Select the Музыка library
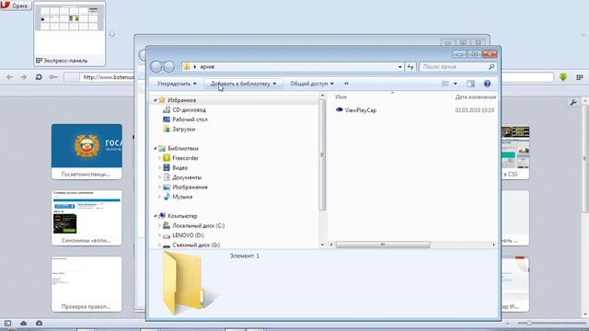 pyautogui.click(x=182, y=197)
